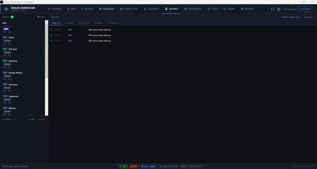Screen dimensions: 317x169
Task: Click the E2EE encryption indicator
Action: coord(134,167)
